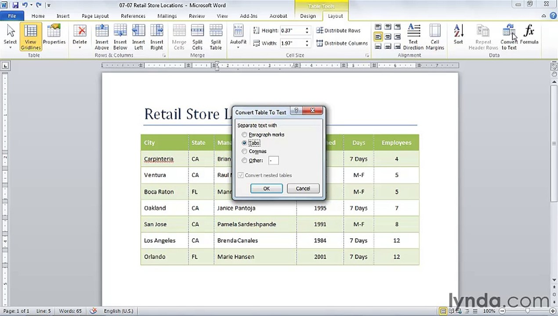Image resolution: width=558 pixels, height=316 pixels.
Task: Open Select dropdown arrow
Action: [10, 48]
